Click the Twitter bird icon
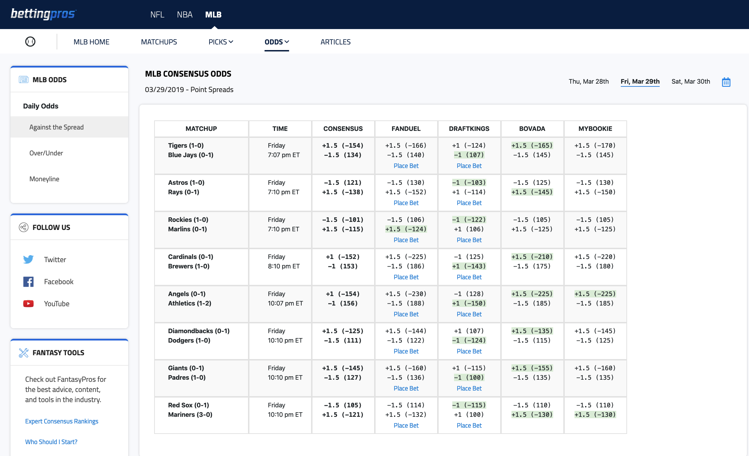This screenshot has width=749, height=456. point(28,259)
